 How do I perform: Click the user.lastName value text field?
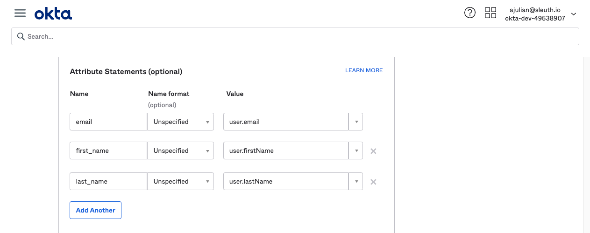286,181
